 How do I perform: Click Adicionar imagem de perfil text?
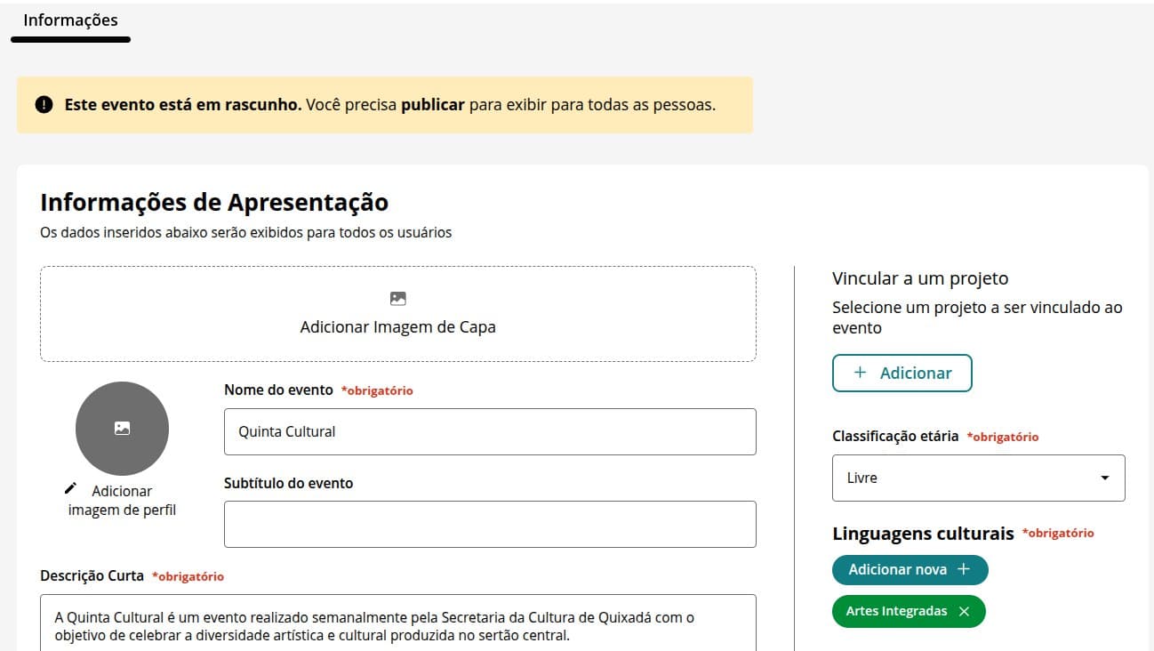(x=122, y=501)
